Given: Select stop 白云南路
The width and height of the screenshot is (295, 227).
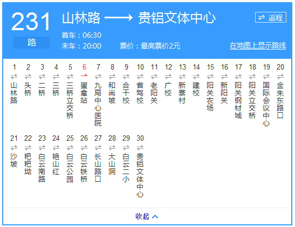Looking at the screenshot, I should pos(42,168).
